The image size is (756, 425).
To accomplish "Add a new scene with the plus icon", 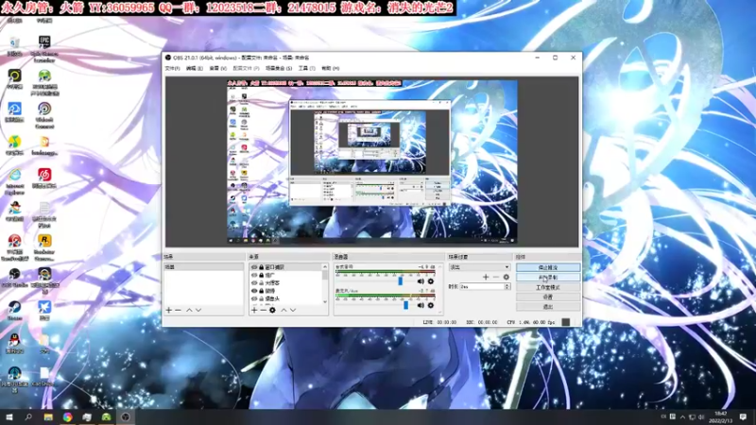I will click(x=169, y=311).
